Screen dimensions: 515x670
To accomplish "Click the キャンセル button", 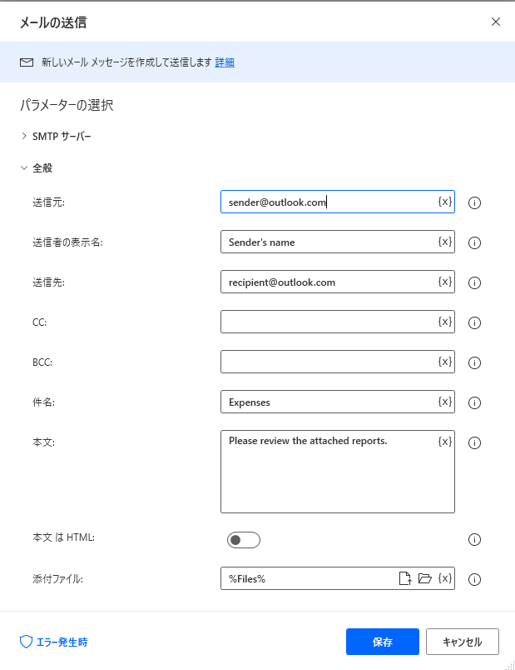I will coord(462,642).
